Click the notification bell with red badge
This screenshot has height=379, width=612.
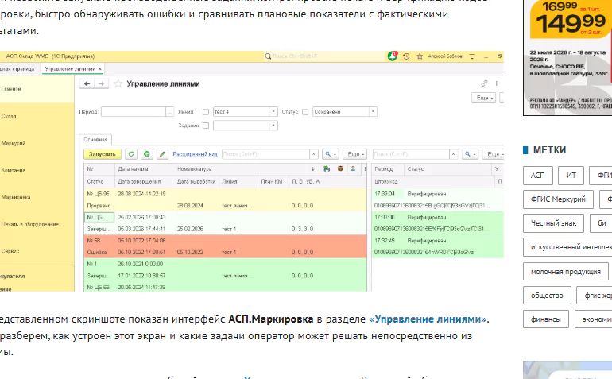[x=393, y=56]
